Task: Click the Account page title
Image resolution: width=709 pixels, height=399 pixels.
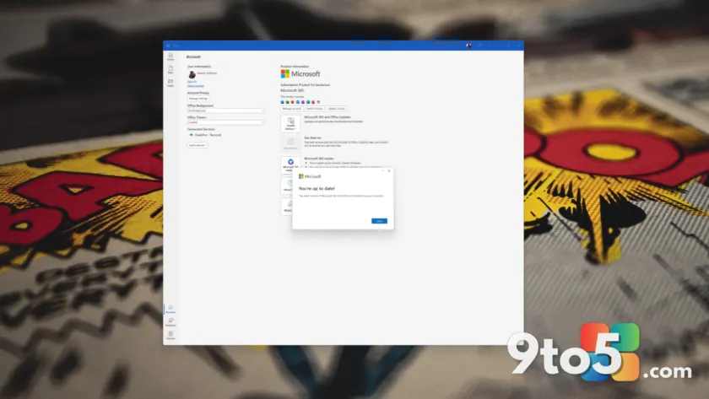Action: click(193, 57)
